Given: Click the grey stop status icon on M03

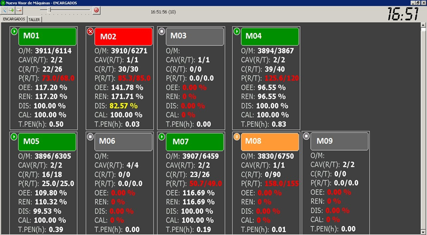Looking at the screenshot, I should click(162, 31).
